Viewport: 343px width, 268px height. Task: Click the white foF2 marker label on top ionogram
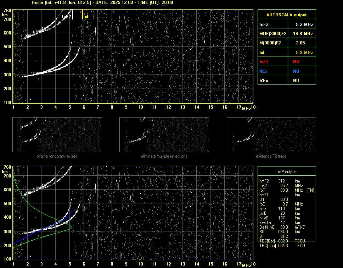[66, 16]
